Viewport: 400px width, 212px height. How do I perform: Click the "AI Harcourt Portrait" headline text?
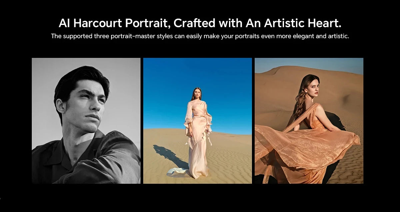tap(115, 23)
